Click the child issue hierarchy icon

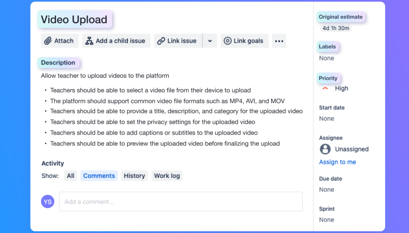click(89, 41)
